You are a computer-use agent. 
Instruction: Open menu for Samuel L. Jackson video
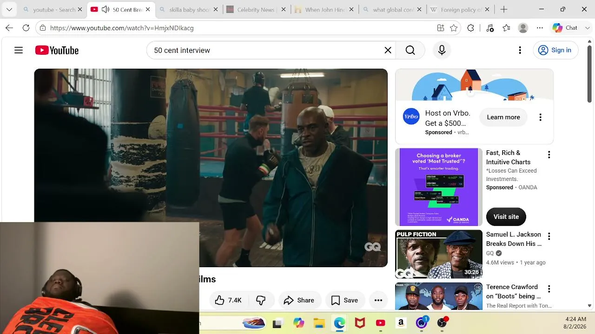(549, 237)
